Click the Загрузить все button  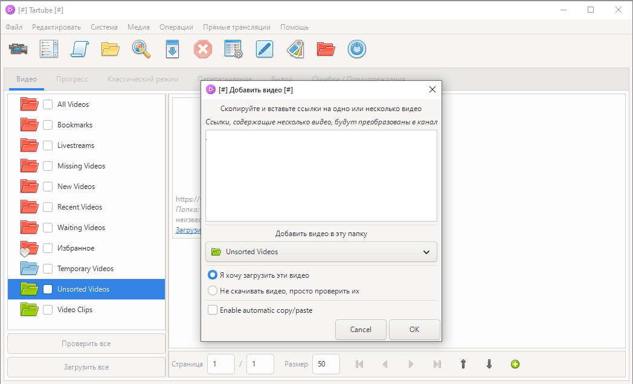pyautogui.click(x=86, y=367)
